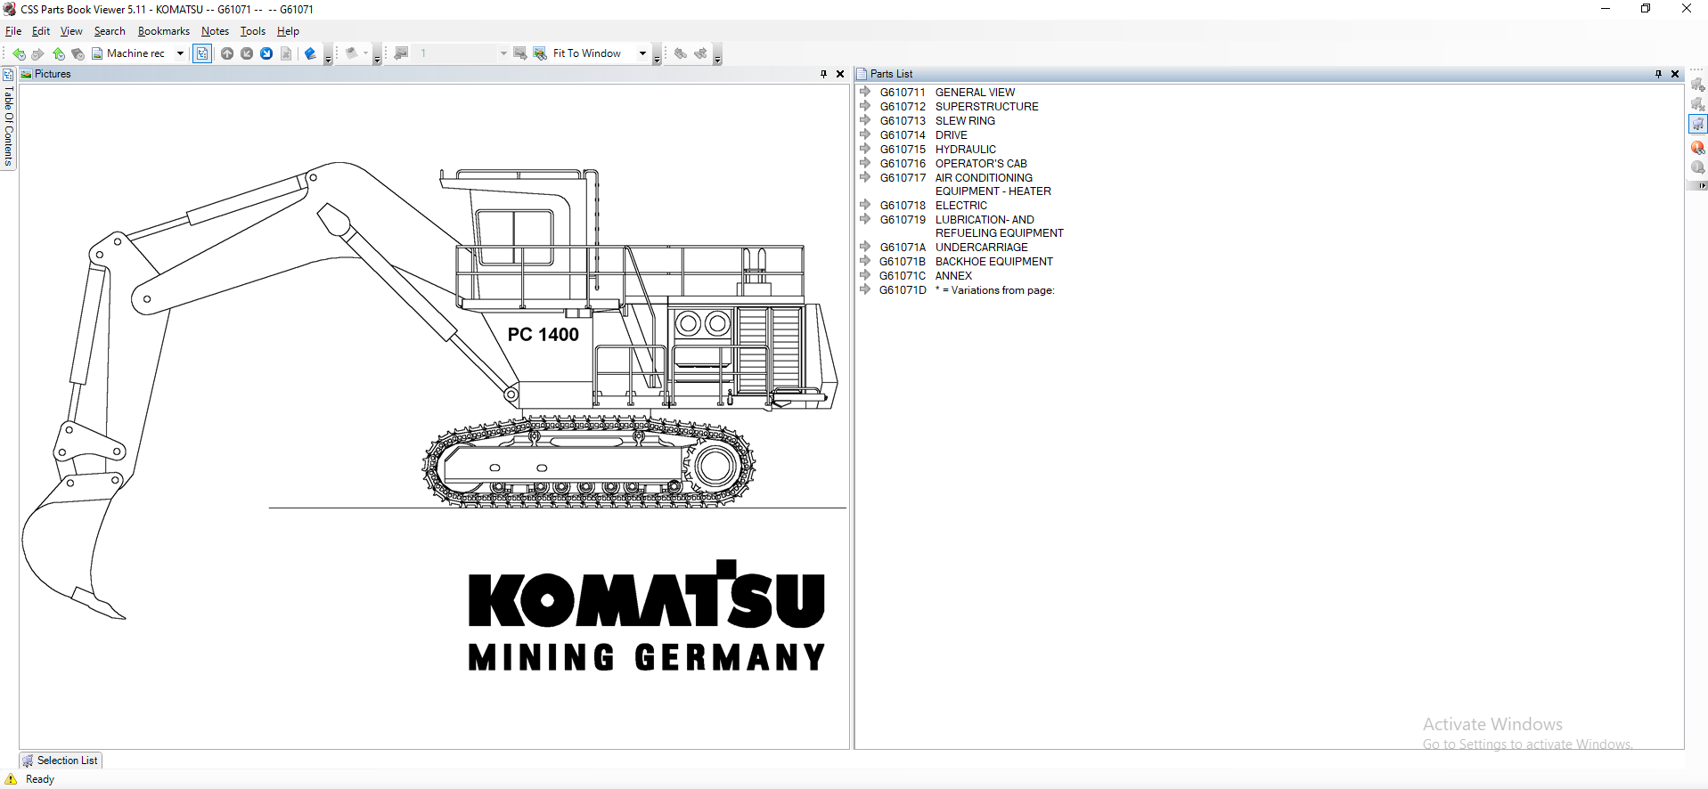Open the Selection List tab
The width and height of the screenshot is (1708, 789).
click(x=61, y=761)
